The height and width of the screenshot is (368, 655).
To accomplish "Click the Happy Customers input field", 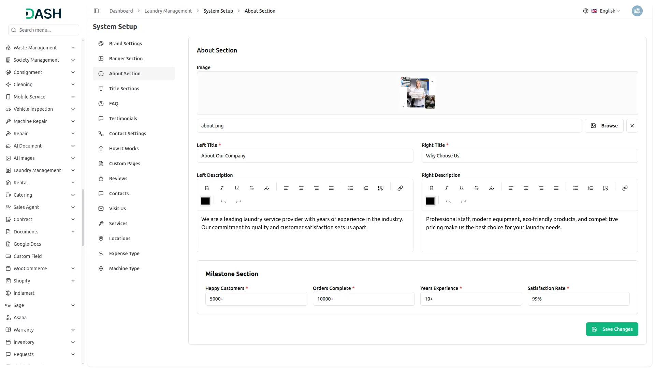I will 256,298.
